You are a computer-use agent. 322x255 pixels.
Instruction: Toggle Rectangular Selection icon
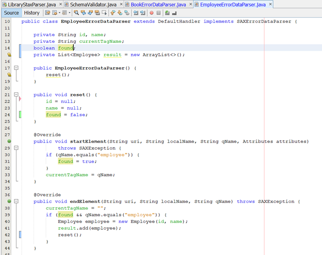tap(104, 13)
